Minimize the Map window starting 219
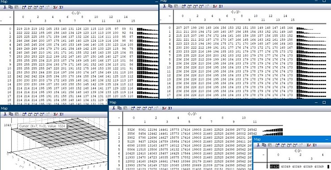 (x=157, y=1)
